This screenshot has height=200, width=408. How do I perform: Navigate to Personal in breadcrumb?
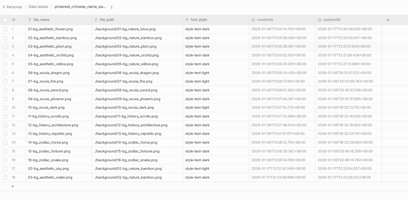pyautogui.click(x=14, y=7)
